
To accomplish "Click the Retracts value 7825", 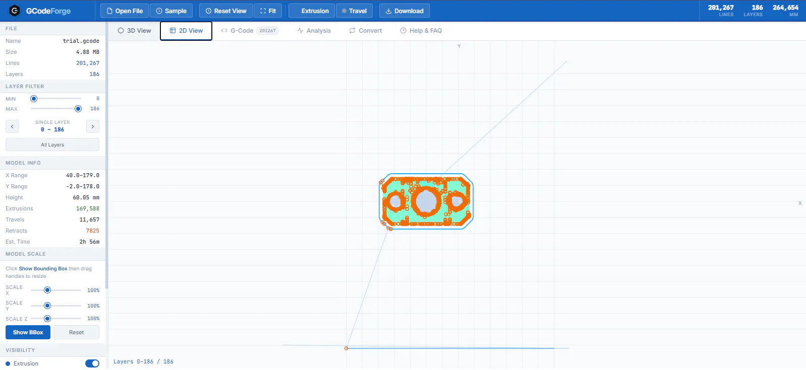I will [93, 231].
